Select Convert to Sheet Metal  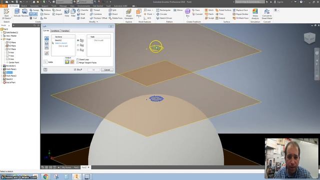[x=266, y=14]
